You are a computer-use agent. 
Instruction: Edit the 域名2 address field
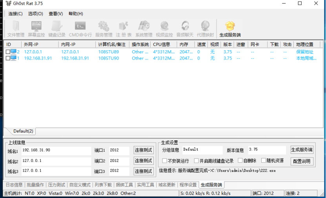(56, 161)
